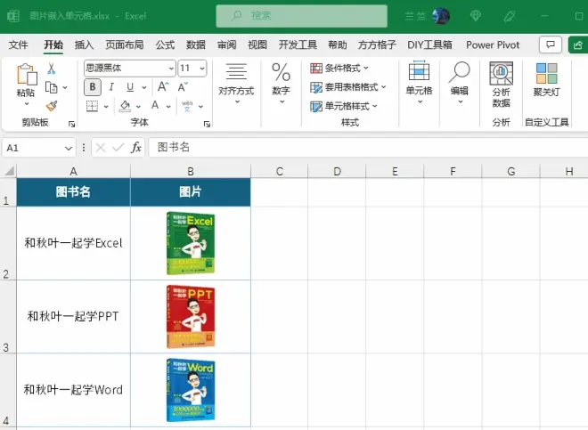This screenshot has width=588, height=430.
Task: Select the PPT book cover image
Action: click(x=191, y=316)
